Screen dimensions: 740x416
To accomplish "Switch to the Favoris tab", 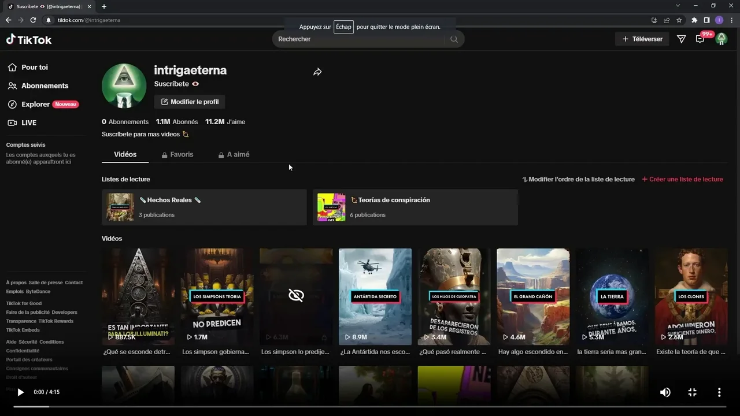I will click(x=177, y=154).
